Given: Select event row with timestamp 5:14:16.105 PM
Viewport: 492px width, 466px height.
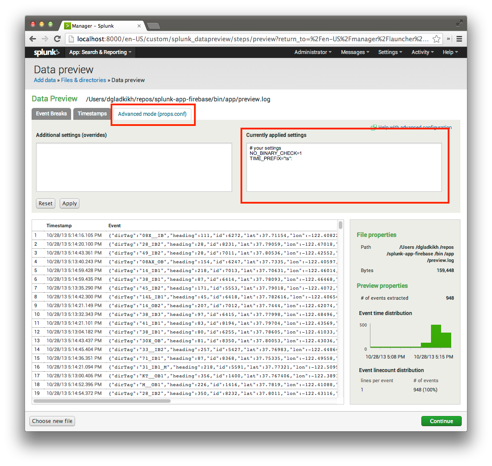Looking at the screenshot, I should click(184, 235).
